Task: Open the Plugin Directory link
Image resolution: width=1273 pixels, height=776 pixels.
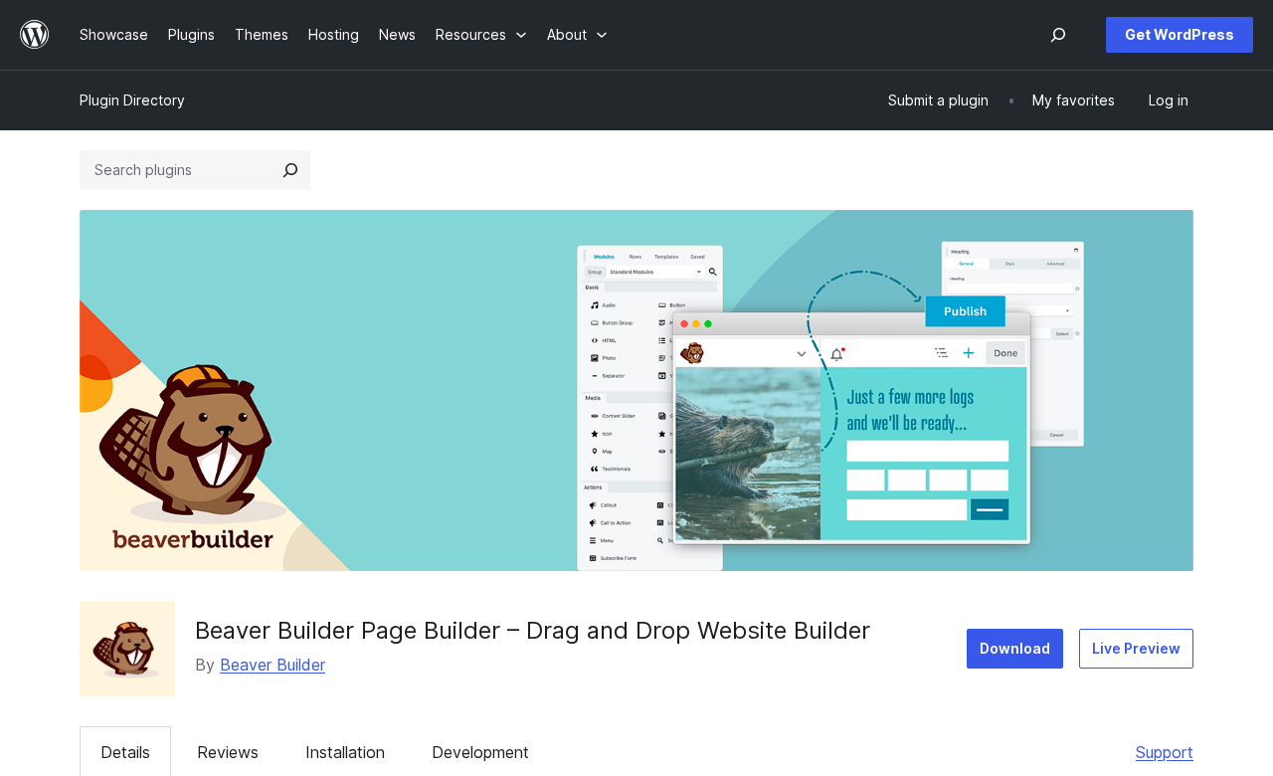Action: 132,100
